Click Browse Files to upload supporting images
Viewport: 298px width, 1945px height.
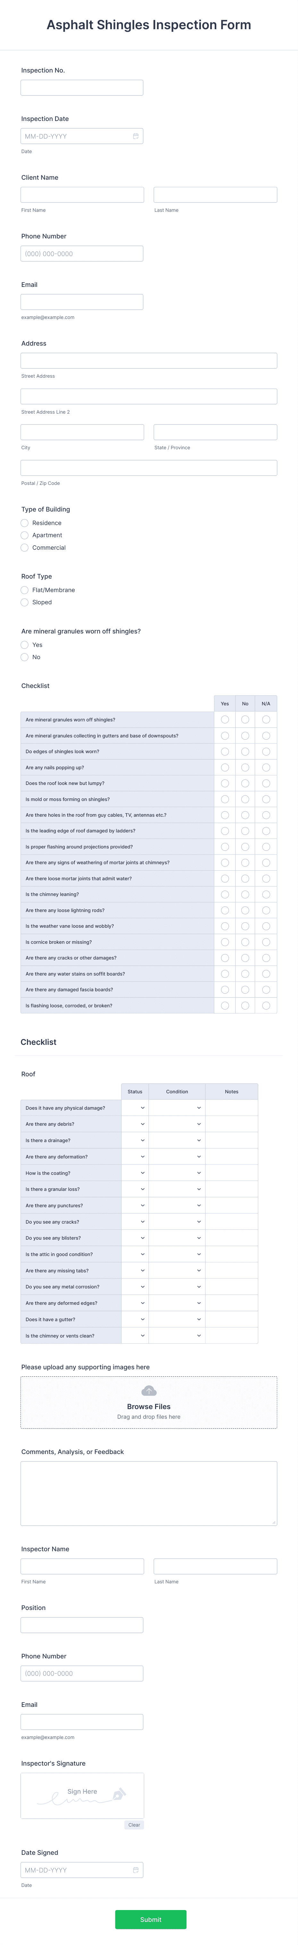(149, 1406)
